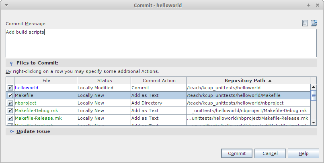324x163 pixels.
Task: Toggle checkbox for Makefile-Debug.mk
Action: pos(10,111)
